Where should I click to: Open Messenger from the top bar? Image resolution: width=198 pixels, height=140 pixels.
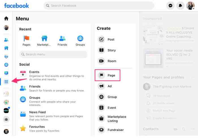tap(171, 6)
